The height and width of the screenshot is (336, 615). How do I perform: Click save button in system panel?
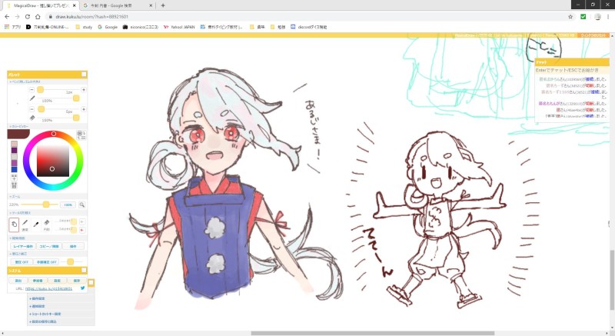pos(76,281)
